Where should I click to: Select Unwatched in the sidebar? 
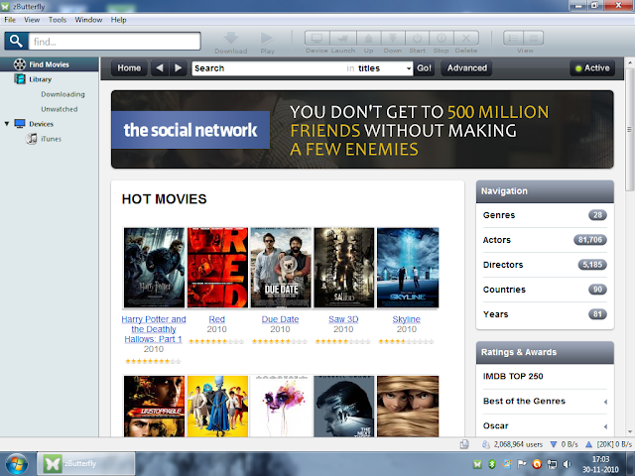tap(60, 109)
